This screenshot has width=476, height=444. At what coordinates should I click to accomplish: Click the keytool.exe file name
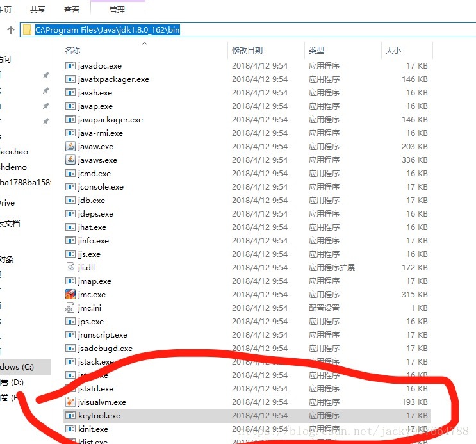click(99, 415)
